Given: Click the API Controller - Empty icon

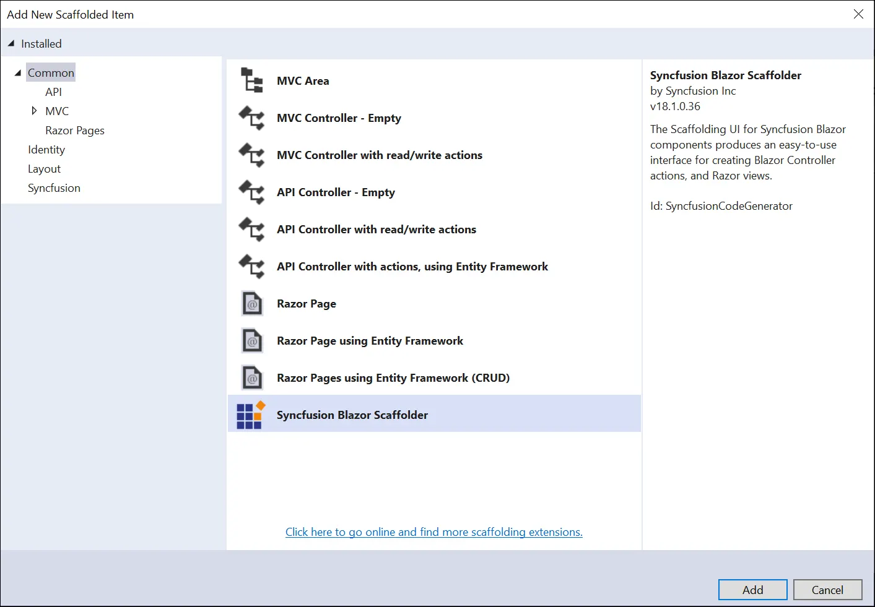Looking at the screenshot, I should point(251,192).
